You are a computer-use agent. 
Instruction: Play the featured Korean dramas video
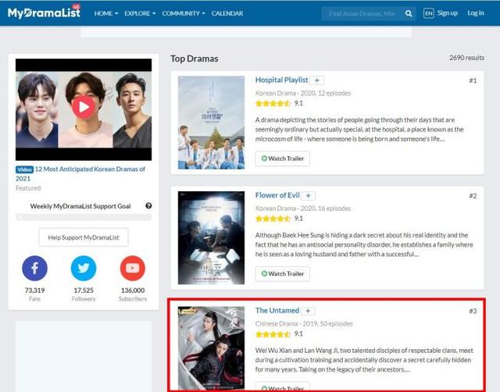point(84,107)
